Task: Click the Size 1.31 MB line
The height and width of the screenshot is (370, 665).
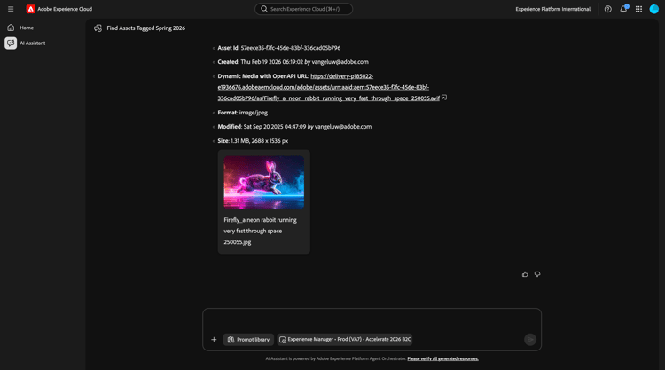Action: point(253,141)
